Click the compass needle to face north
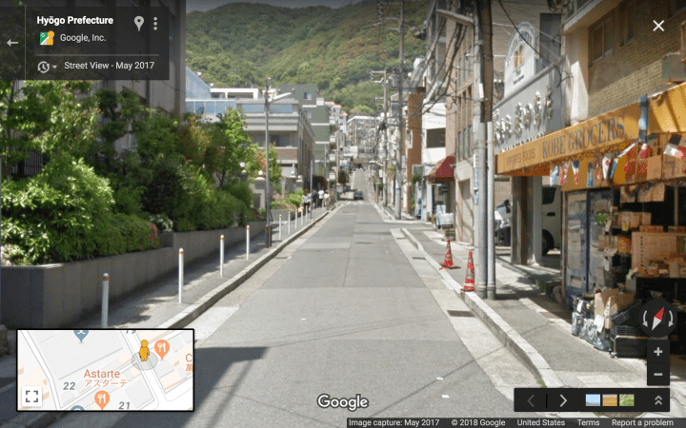This screenshot has height=428, width=686. point(657,319)
